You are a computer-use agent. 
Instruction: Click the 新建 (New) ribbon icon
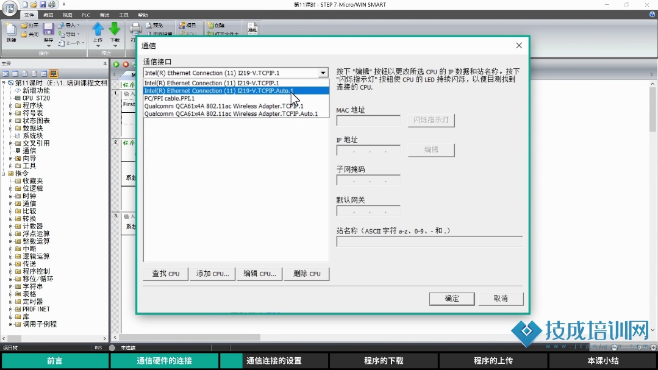point(12,33)
